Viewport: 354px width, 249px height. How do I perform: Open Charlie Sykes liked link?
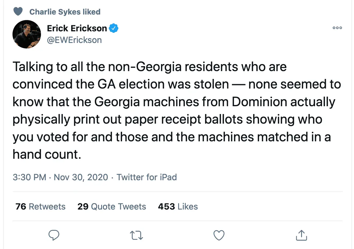pos(65,12)
